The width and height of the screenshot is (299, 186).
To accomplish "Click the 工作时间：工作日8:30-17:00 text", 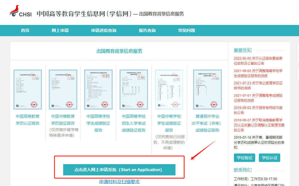I will click(255, 179).
